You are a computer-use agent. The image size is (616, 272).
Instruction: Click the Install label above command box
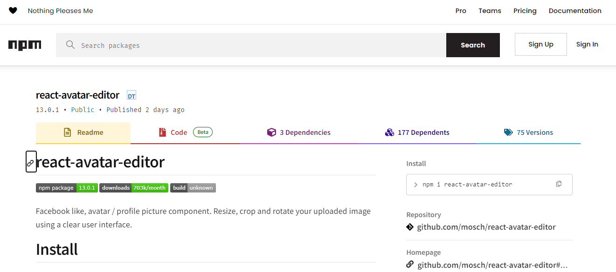tap(416, 164)
